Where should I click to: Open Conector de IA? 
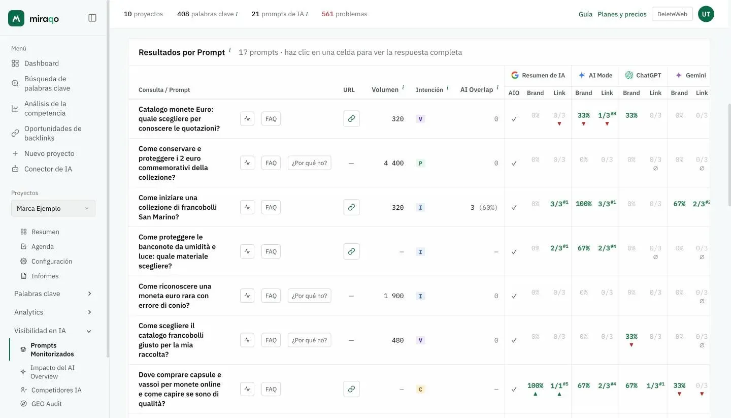[48, 169]
